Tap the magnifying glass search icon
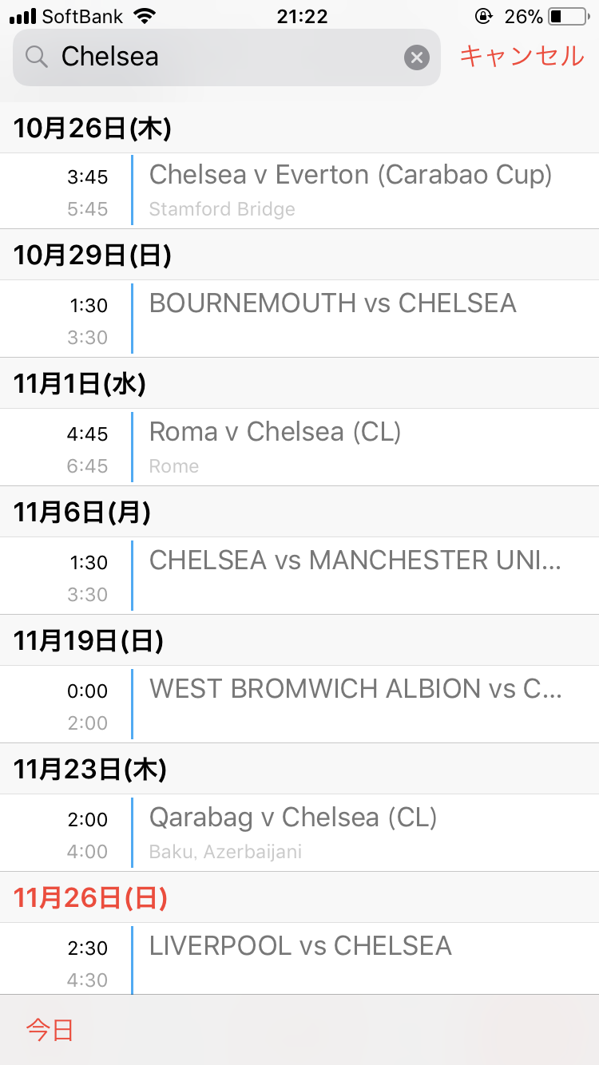Viewport: 599px width, 1065px height. (x=37, y=57)
